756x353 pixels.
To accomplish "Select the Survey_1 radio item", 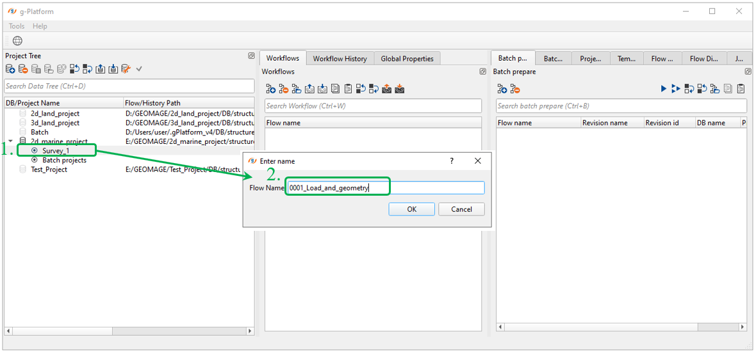I will click(x=35, y=151).
